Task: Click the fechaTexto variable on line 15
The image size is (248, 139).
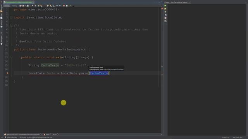Action: [50, 65]
